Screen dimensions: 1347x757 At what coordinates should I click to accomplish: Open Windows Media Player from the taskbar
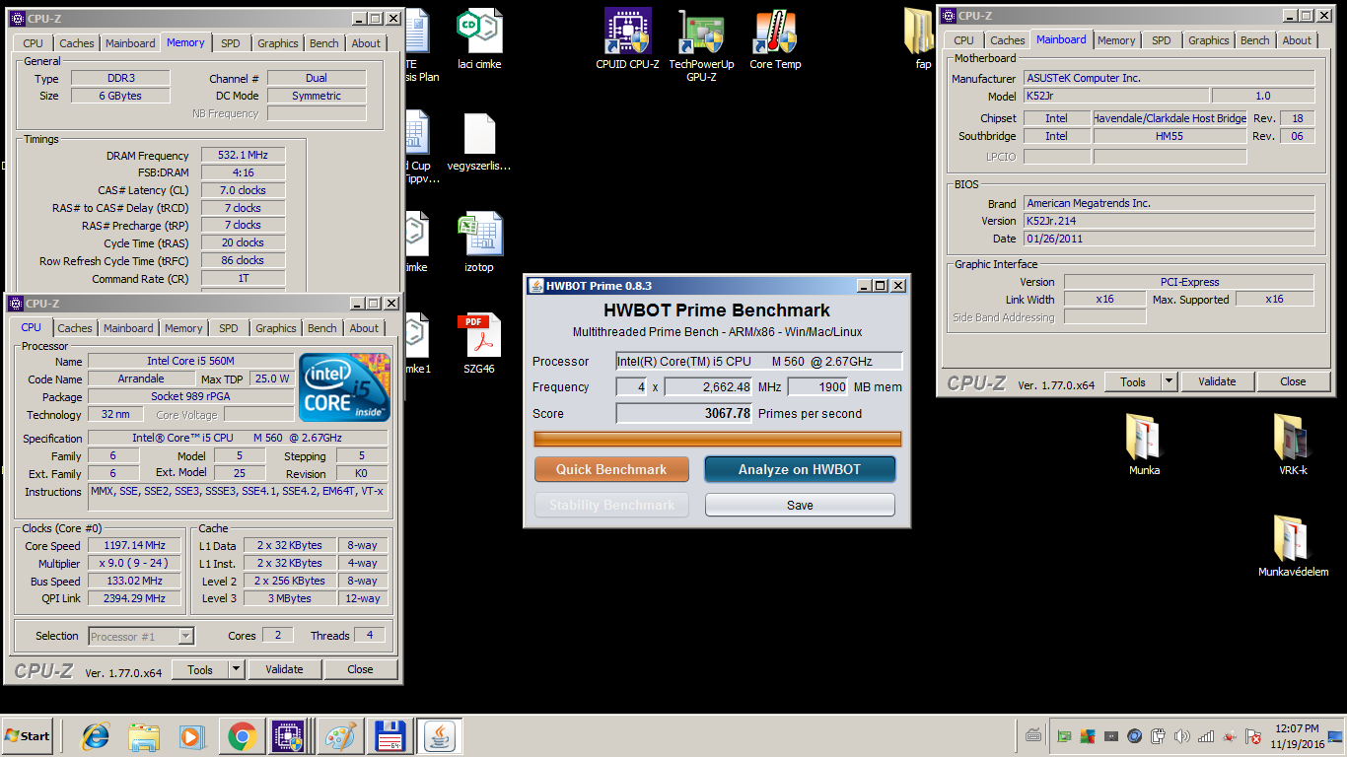(x=192, y=736)
